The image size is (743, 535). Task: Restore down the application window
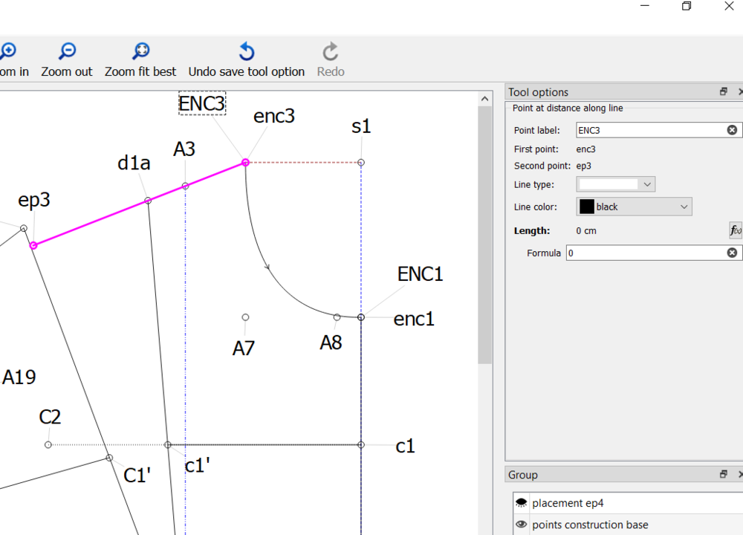click(687, 6)
